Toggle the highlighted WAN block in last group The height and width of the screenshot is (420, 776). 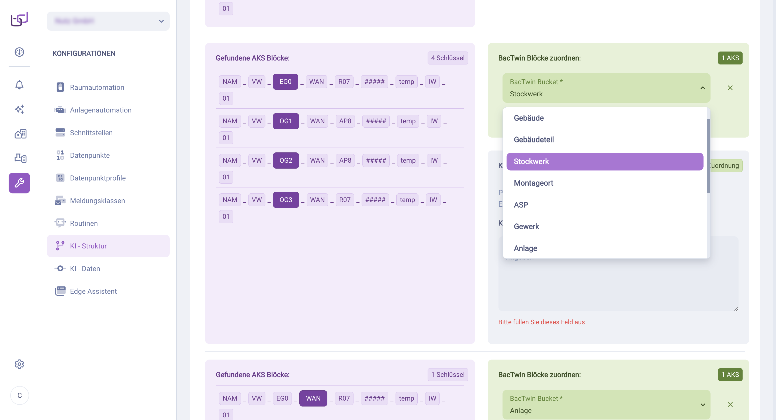click(313, 398)
